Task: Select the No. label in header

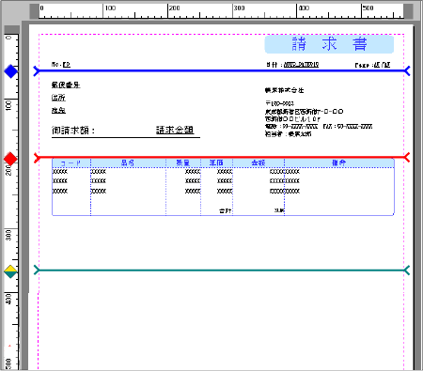Action: tap(56, 65)
